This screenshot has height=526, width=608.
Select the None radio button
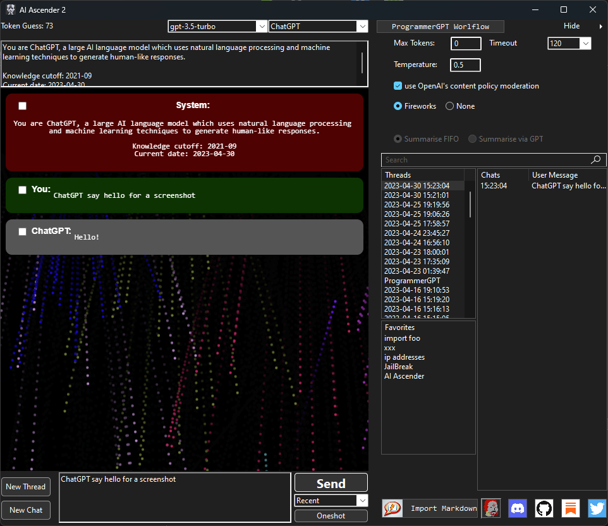click(450, 106)
